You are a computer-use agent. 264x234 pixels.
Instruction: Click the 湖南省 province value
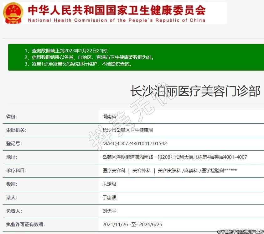click(x=109, y=117)
